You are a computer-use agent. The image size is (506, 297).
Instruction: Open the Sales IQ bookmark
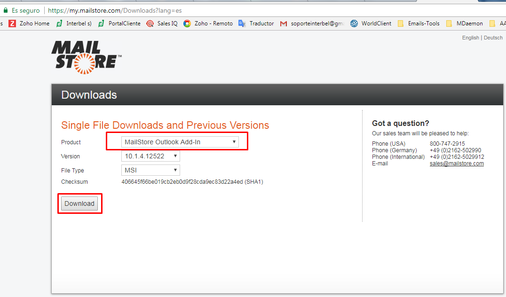pos(162,23)
